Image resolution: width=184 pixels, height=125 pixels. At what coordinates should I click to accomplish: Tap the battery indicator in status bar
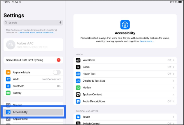(x=180, y=2)
